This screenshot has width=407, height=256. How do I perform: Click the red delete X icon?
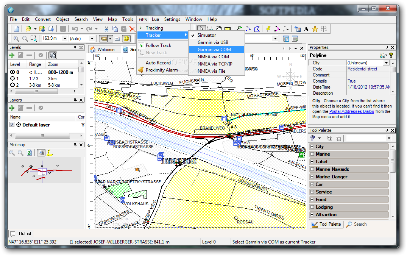pyautogui.click(x=132, y=29)
